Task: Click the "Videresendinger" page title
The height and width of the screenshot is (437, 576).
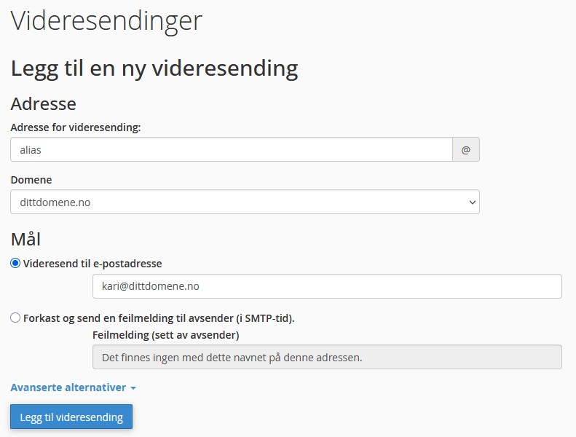Action: coord(106,20)
